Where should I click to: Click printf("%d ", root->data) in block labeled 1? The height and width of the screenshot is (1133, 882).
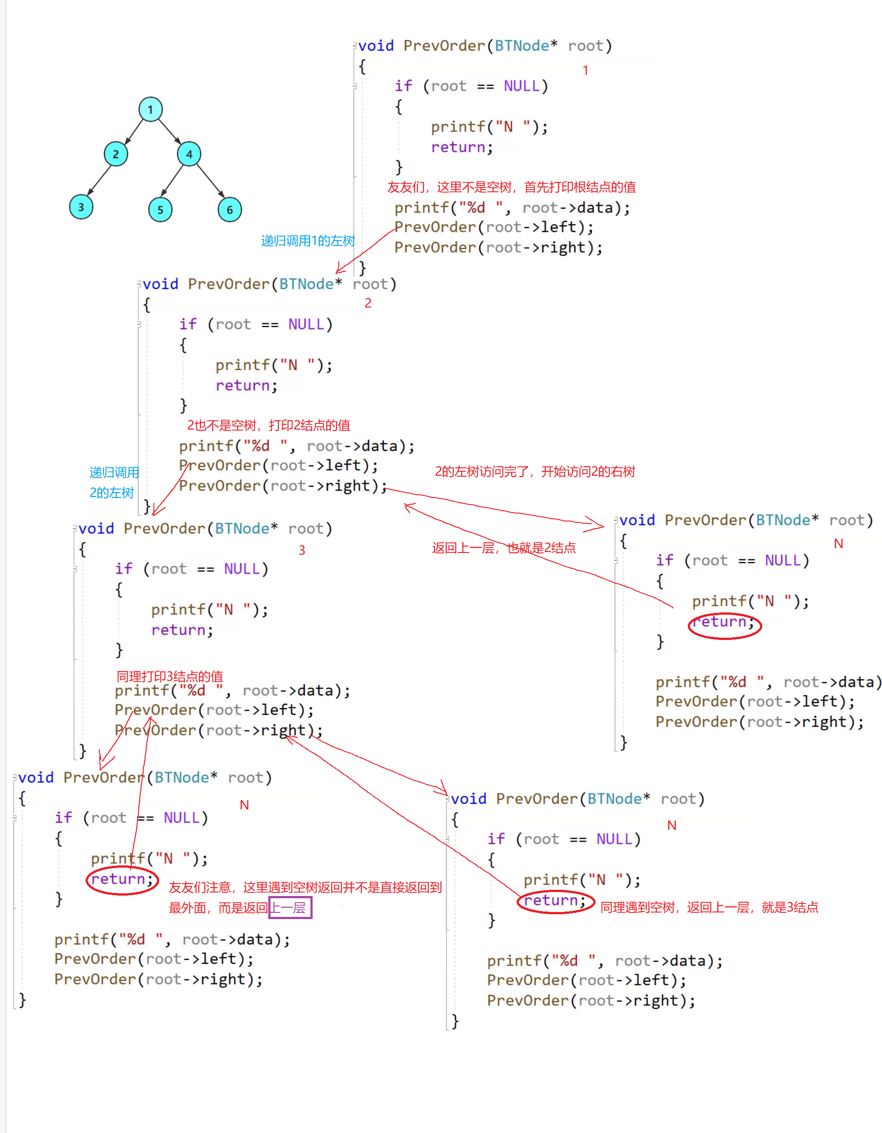click(512, 208)
